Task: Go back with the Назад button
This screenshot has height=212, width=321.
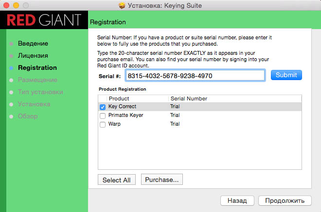Action: click(237, 200)
